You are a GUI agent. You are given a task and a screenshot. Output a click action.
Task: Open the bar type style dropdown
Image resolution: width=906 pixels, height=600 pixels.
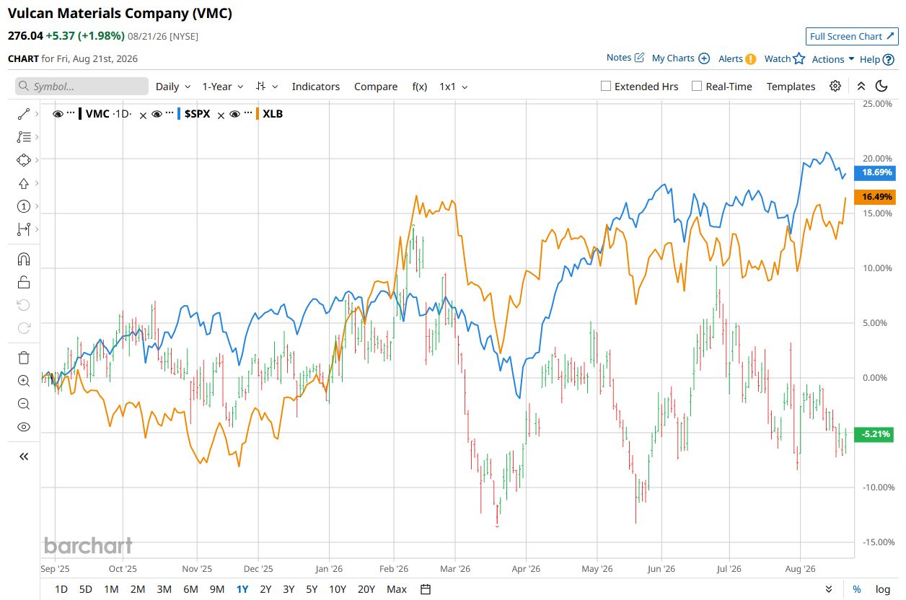coord(266,87)
